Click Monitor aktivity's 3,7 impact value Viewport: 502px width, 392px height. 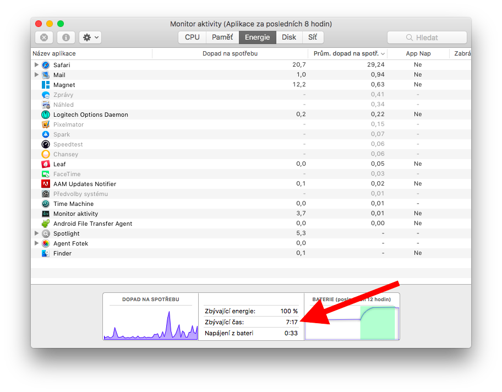(301, 213)
